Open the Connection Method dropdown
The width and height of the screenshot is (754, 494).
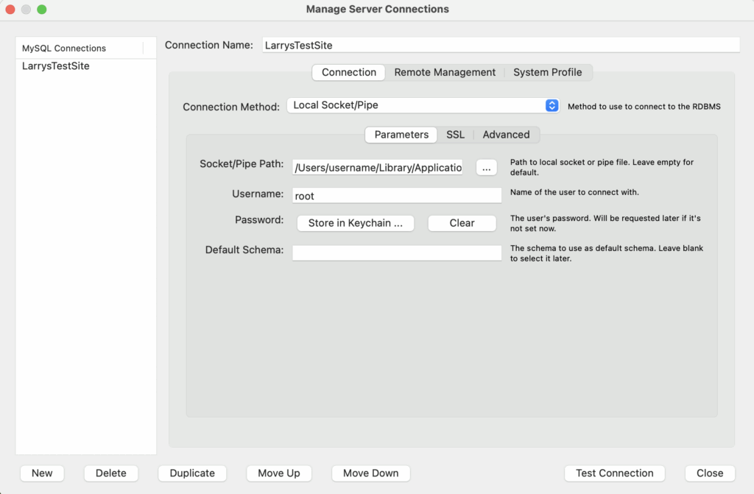pos(423,105)
